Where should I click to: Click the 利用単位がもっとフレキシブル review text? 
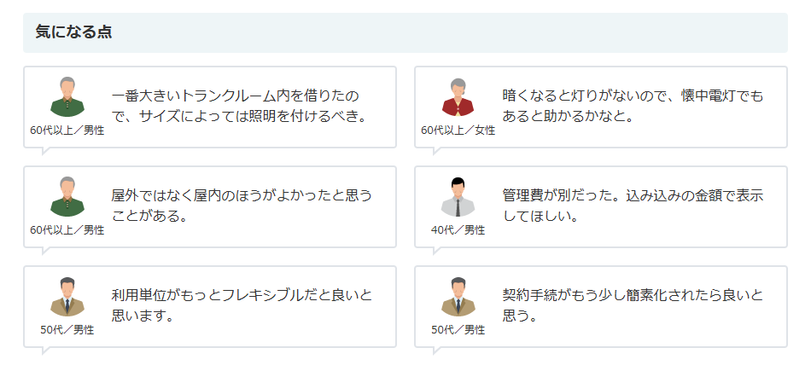point(242,305)
